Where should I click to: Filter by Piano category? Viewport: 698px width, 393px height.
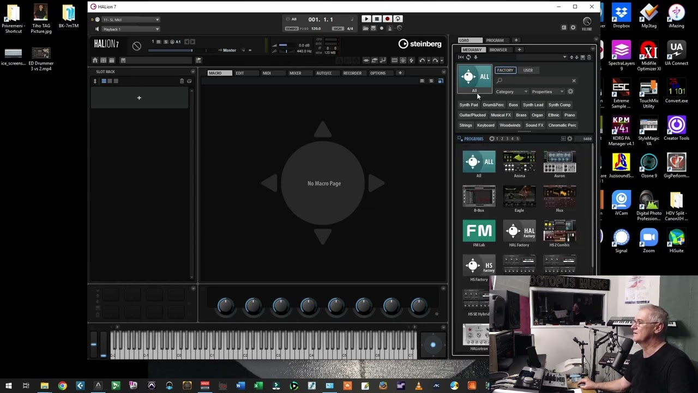coord(569,115)
